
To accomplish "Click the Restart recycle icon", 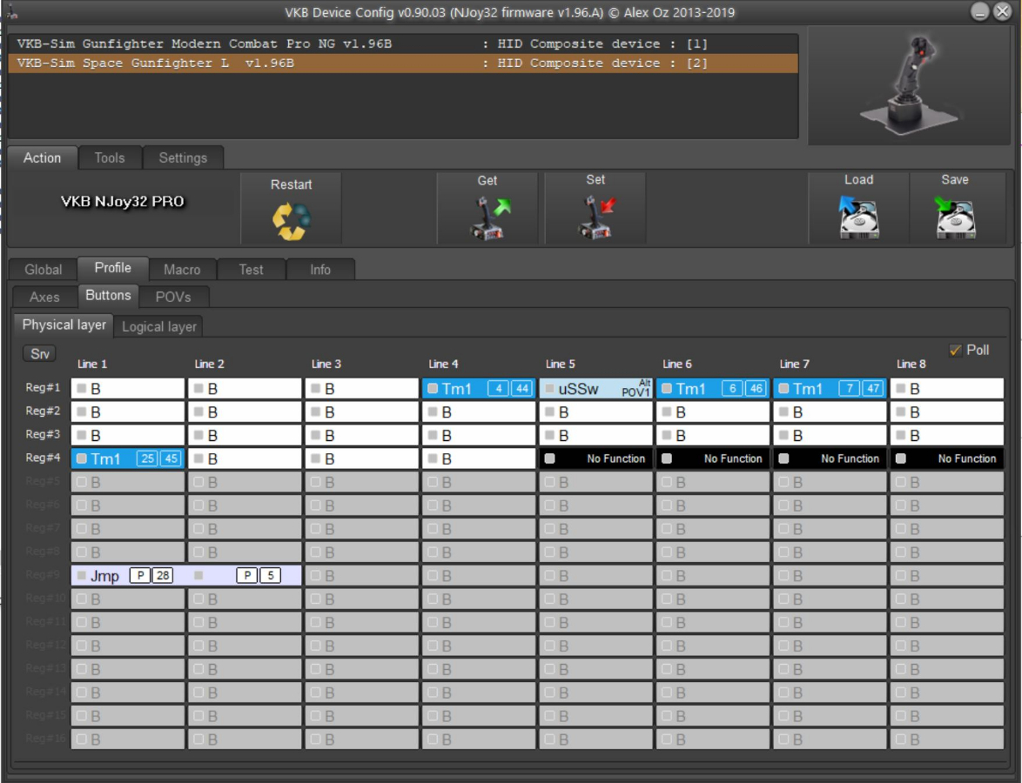I will 292,221.
